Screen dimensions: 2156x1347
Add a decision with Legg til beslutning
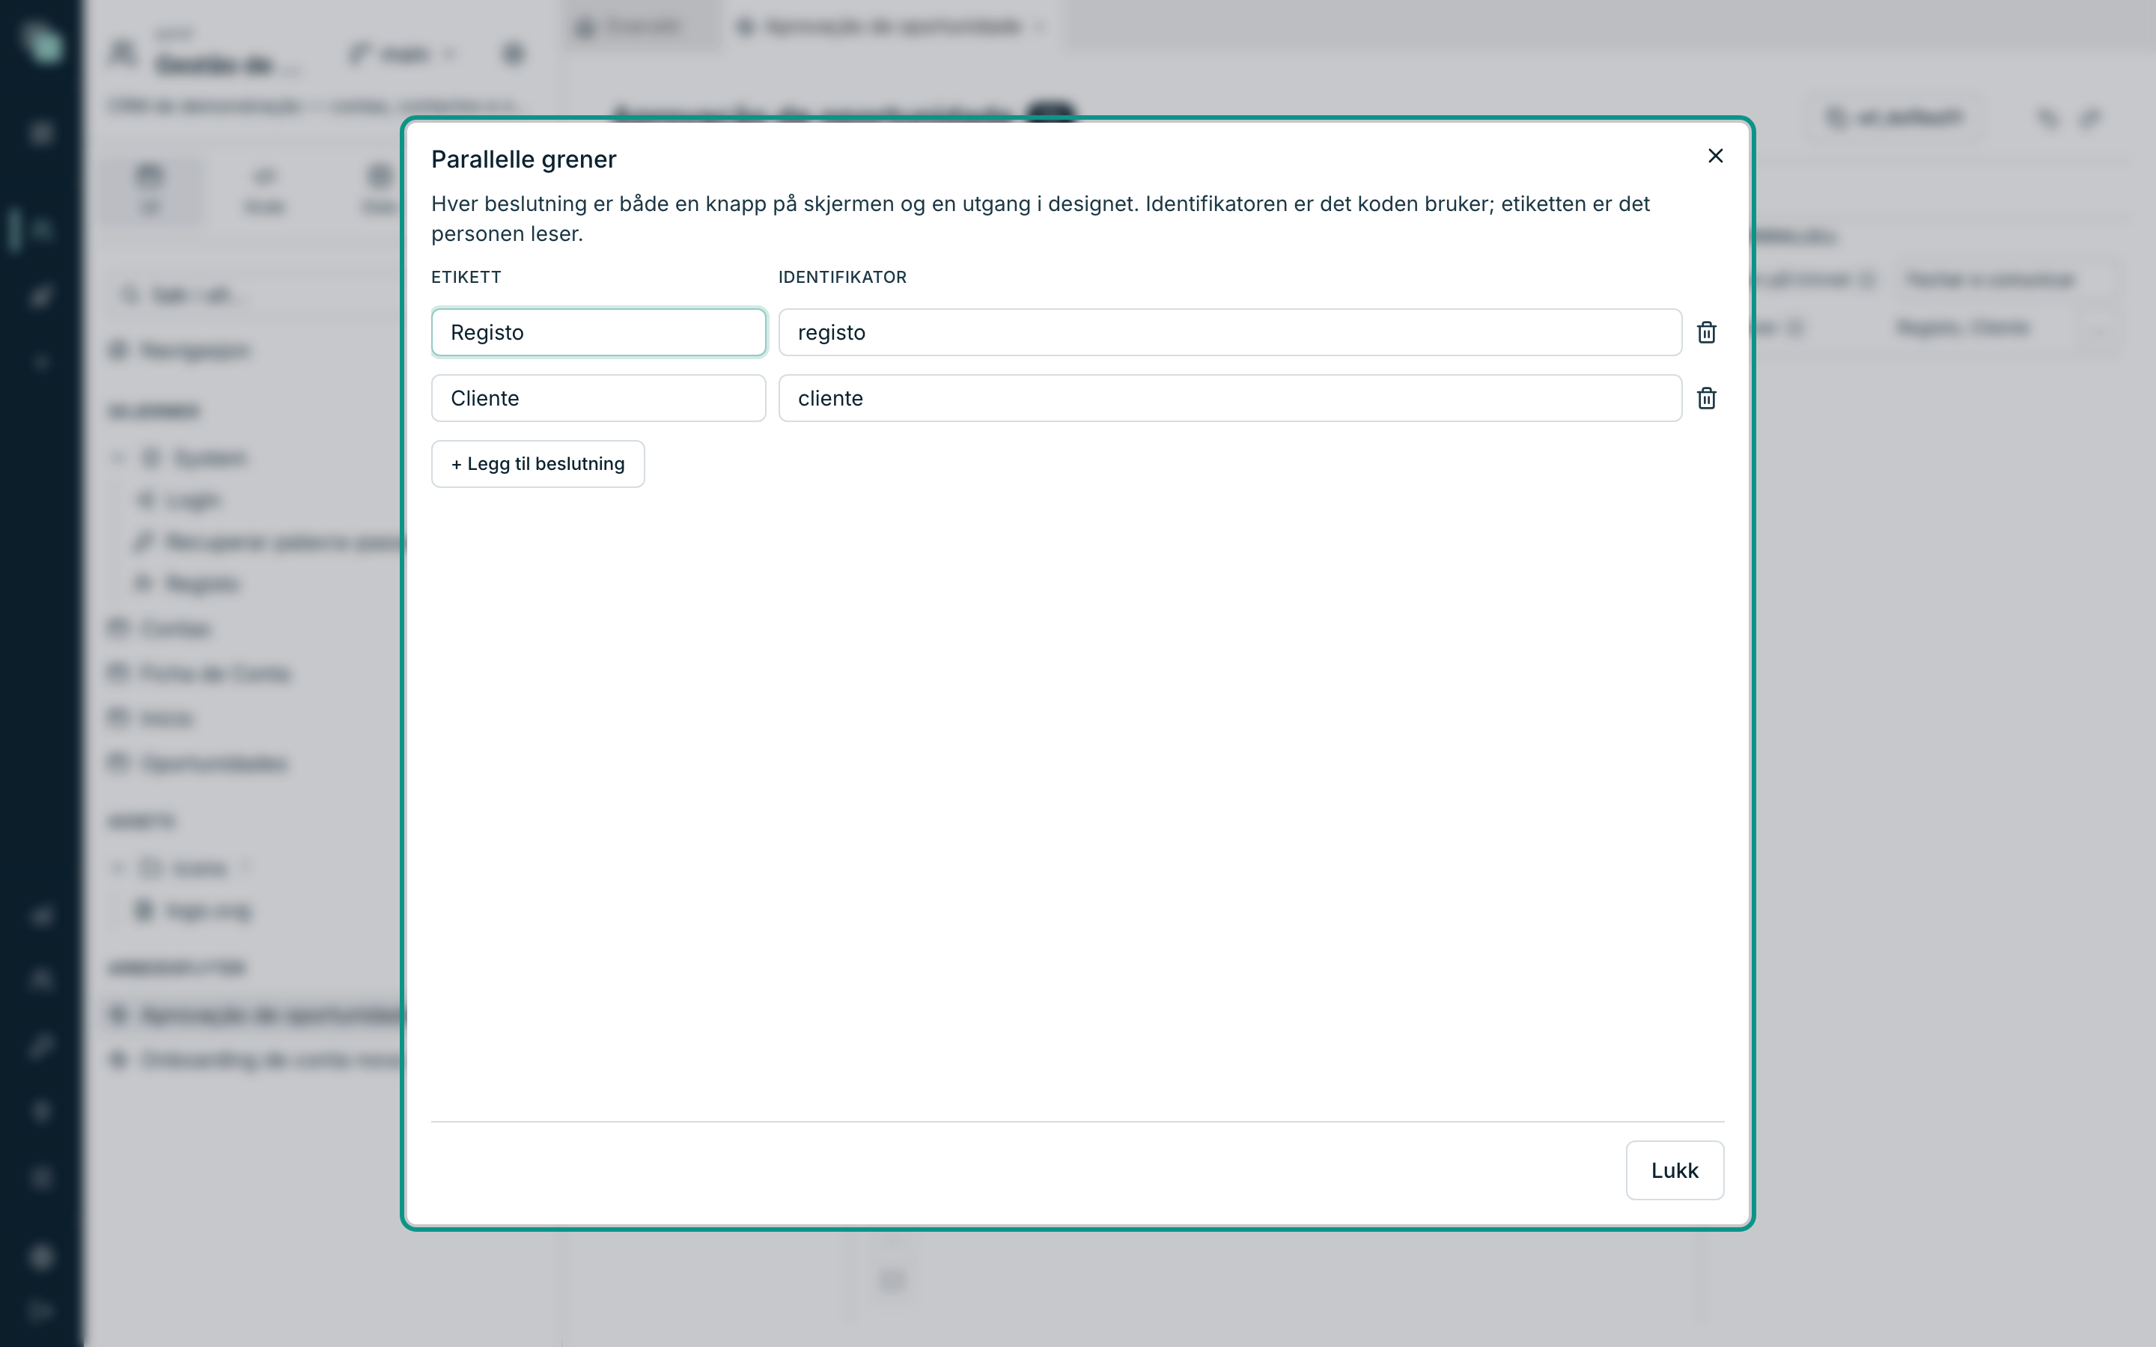538,464
